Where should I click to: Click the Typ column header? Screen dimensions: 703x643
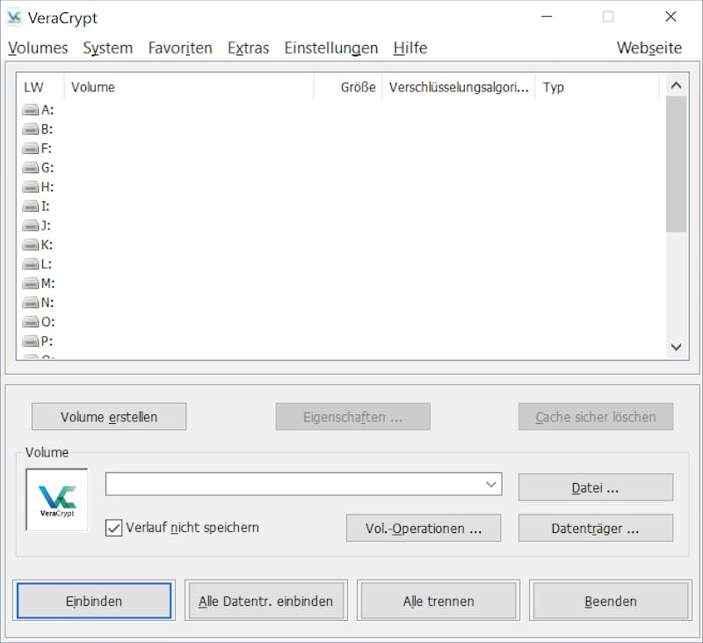point(598,87)
